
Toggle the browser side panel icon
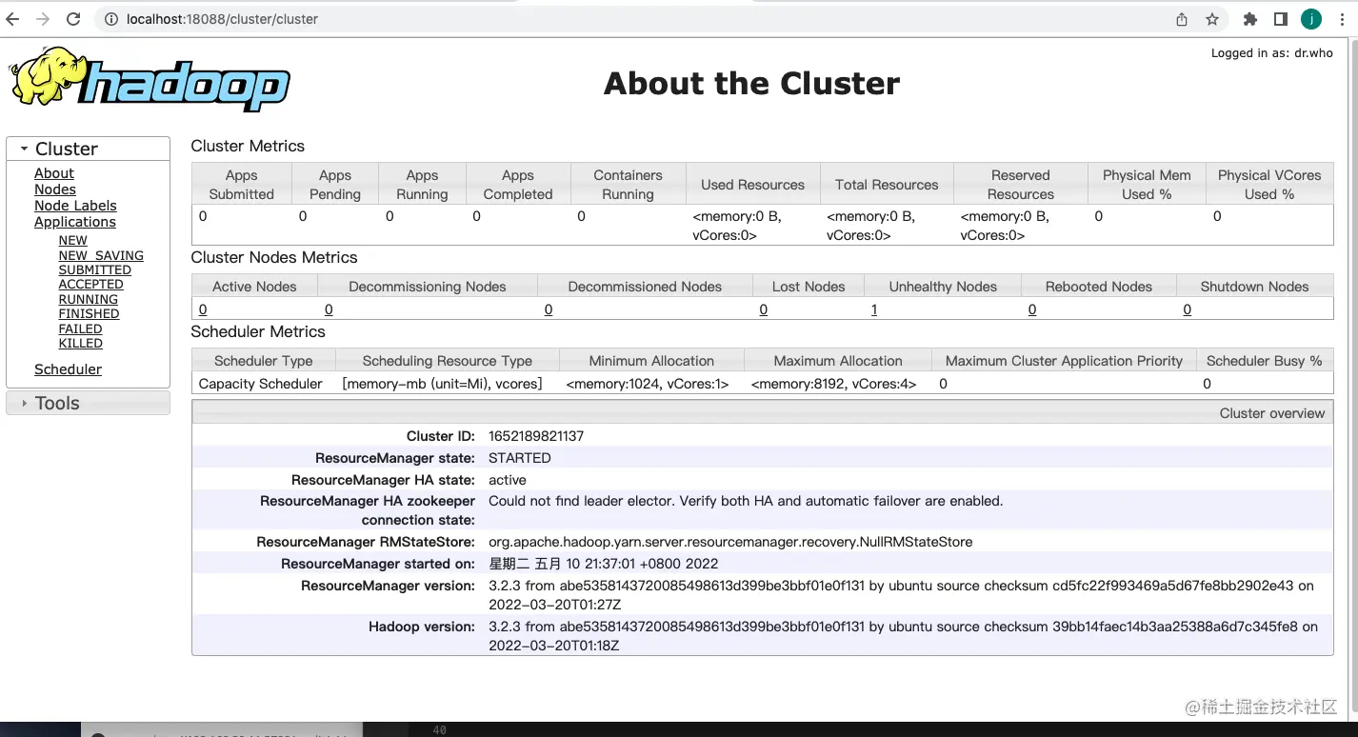pos(1281,19)
